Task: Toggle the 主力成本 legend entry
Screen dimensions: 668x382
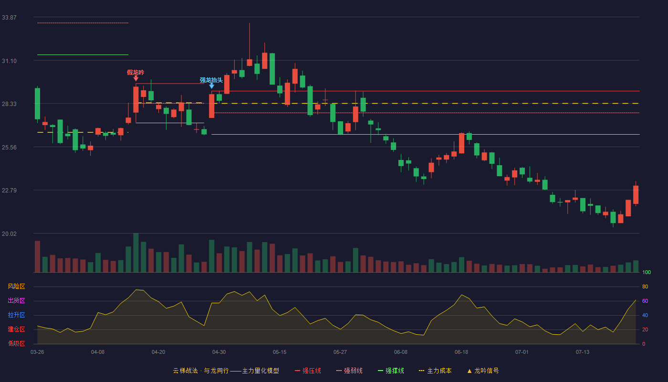Action: (x=435, y=371)
